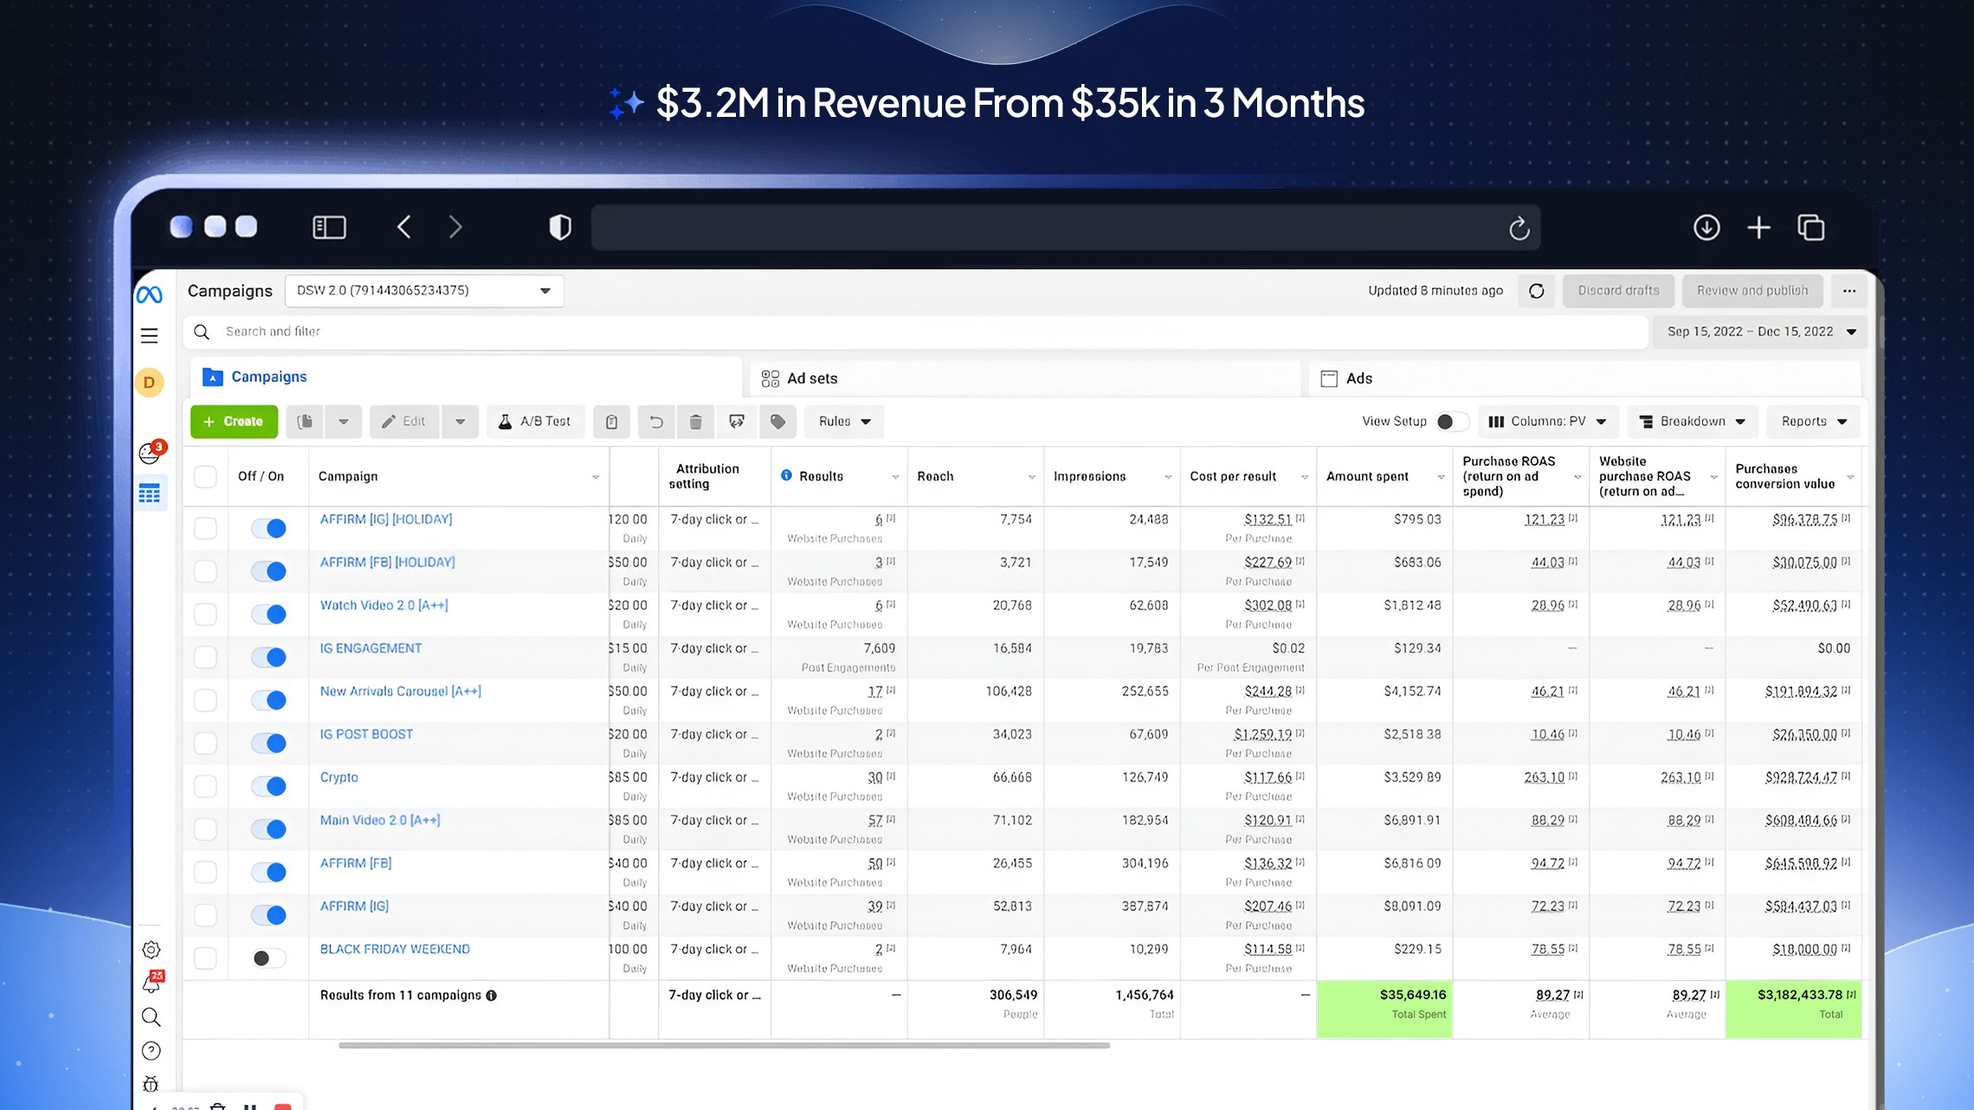Click the undo arrow icon in toolbar
1974x1110 pixels.
656,422
